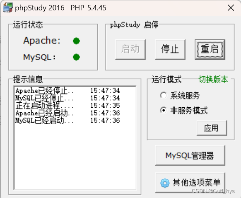
Task: Click the Apache: label in 运行状态
Action: pyautogui.click(x=42, y=41)
